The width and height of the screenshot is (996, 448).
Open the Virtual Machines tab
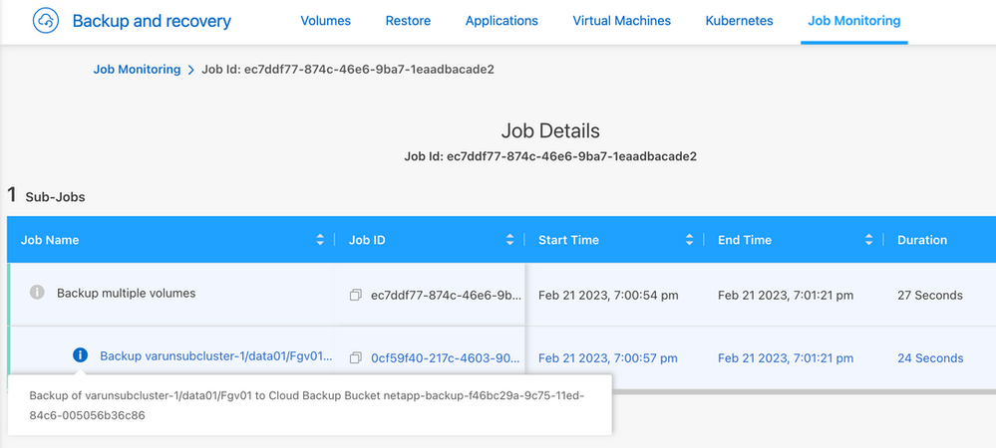coord(621,21)
